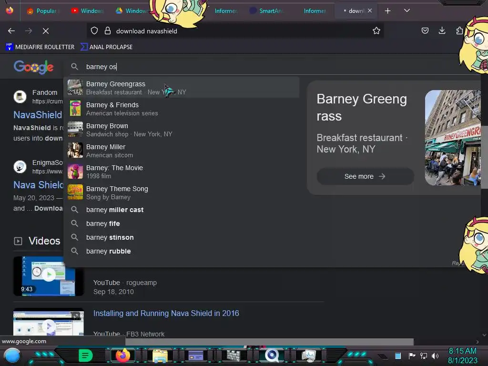488x366 pixels.
Task: Open the brick wall firewall taskbar icon
Action: click(234, 356)
